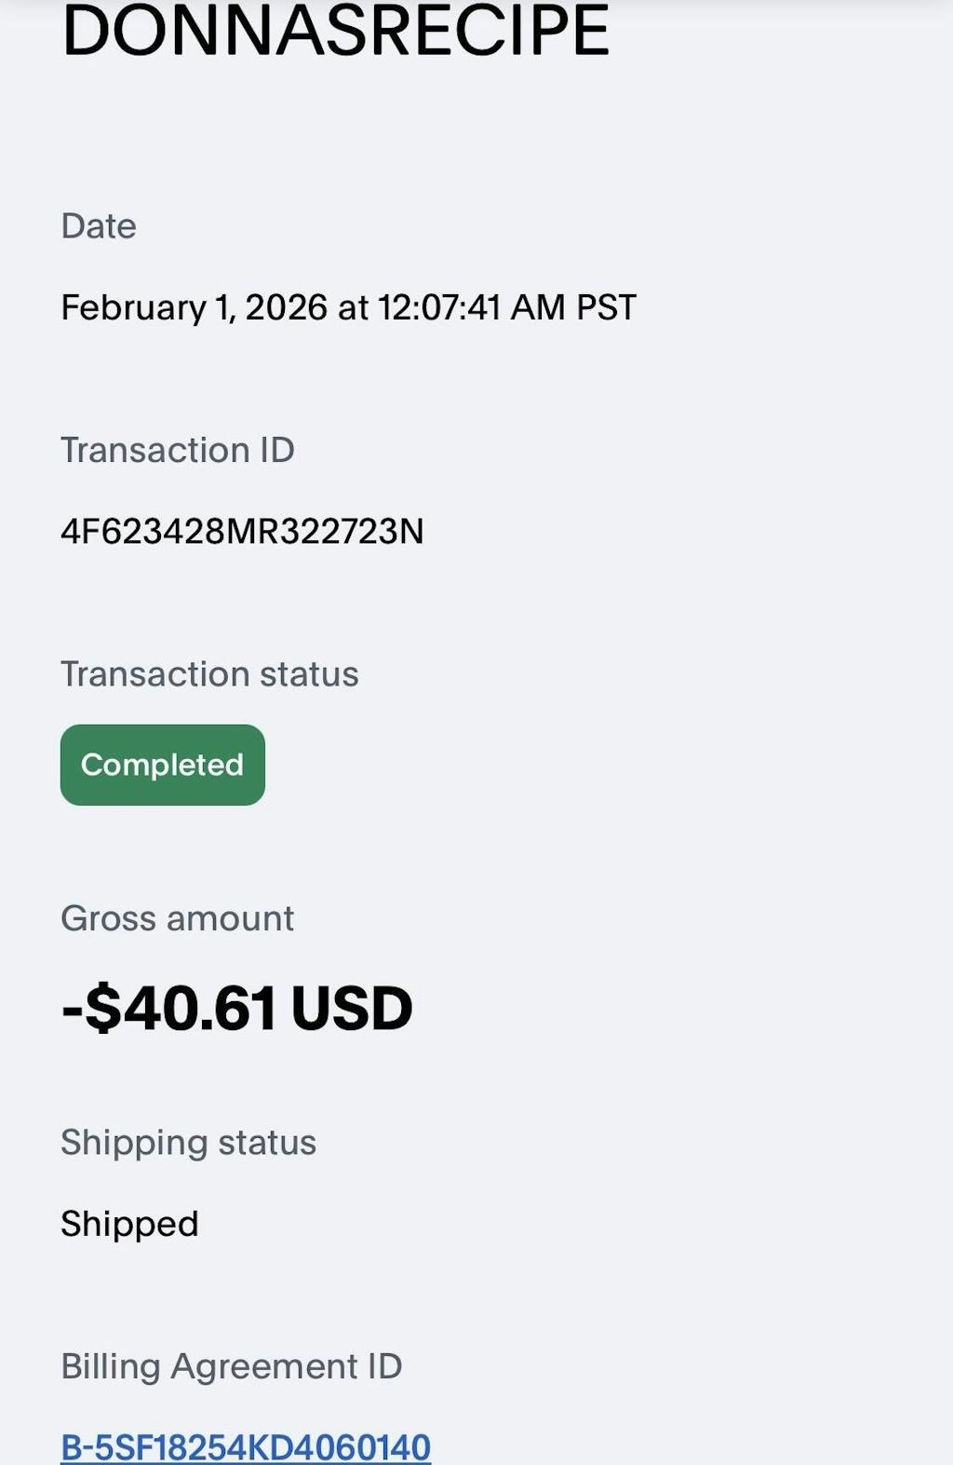This screenshot has width=953, height=1465.
Task: Click the AM marker in the timestamp
Action: pos(538,307)
